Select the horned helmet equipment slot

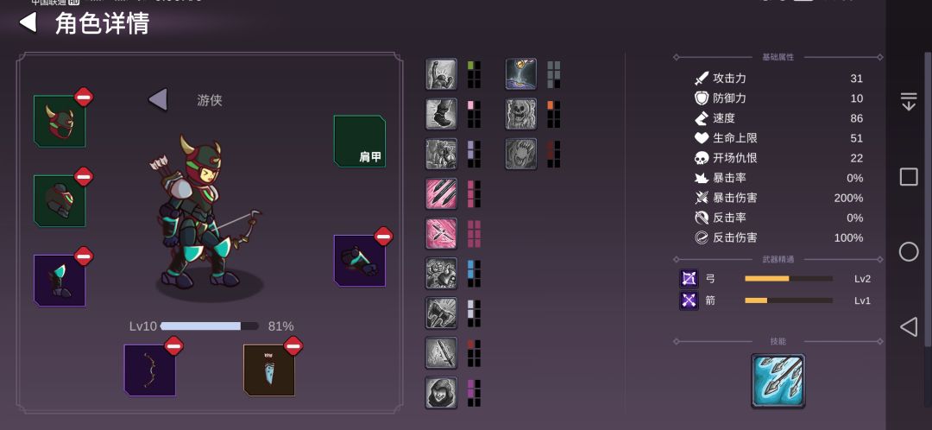tap(60, 121)
